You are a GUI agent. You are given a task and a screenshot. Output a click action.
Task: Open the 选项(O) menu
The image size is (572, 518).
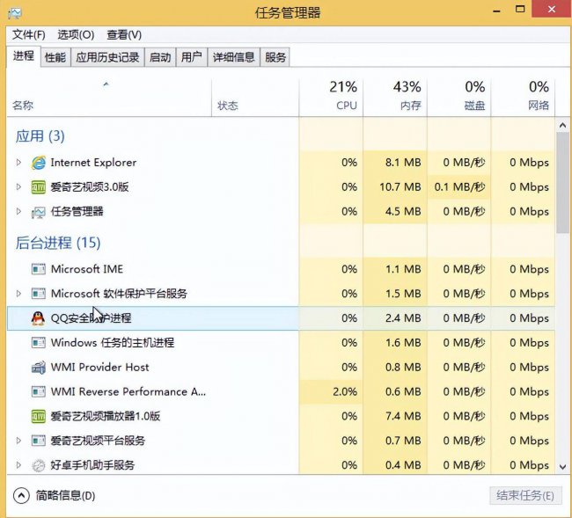[76, 35]
